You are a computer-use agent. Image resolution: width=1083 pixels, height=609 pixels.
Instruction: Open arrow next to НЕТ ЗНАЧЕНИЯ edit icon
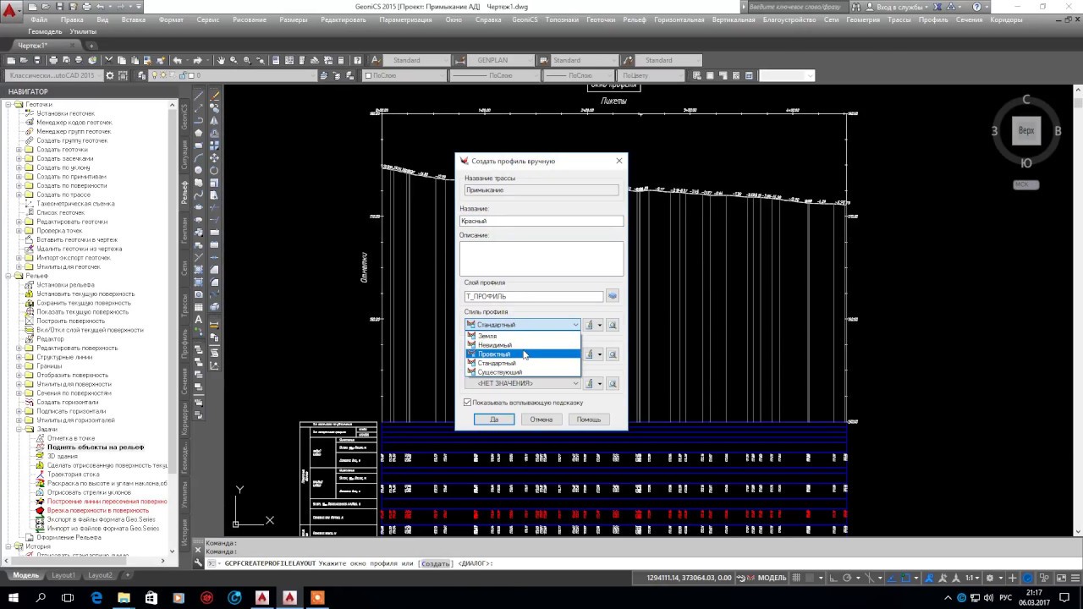coord(600,383)
